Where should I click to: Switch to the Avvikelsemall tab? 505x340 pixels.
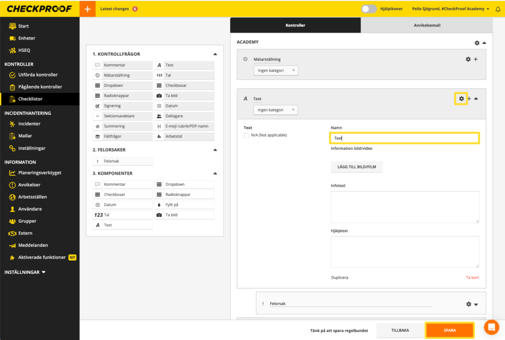pyautogui.click(x=427, y=25)
